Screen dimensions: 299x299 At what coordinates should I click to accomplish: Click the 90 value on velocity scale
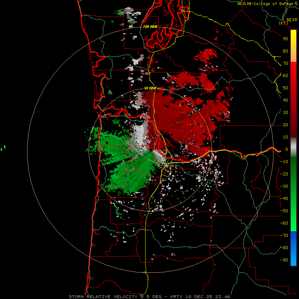285,39
